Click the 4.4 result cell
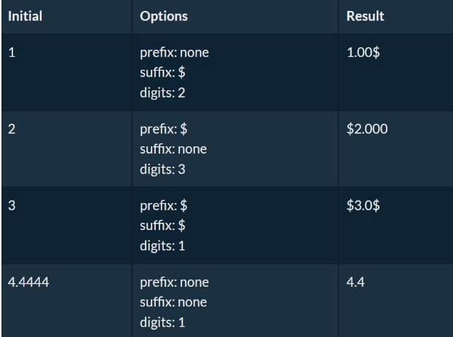453x337 pixels. [x=395, y=301]
